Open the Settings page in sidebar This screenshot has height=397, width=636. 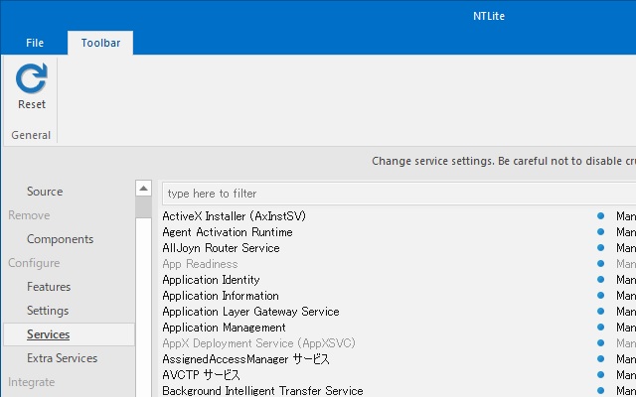[48, 311]
